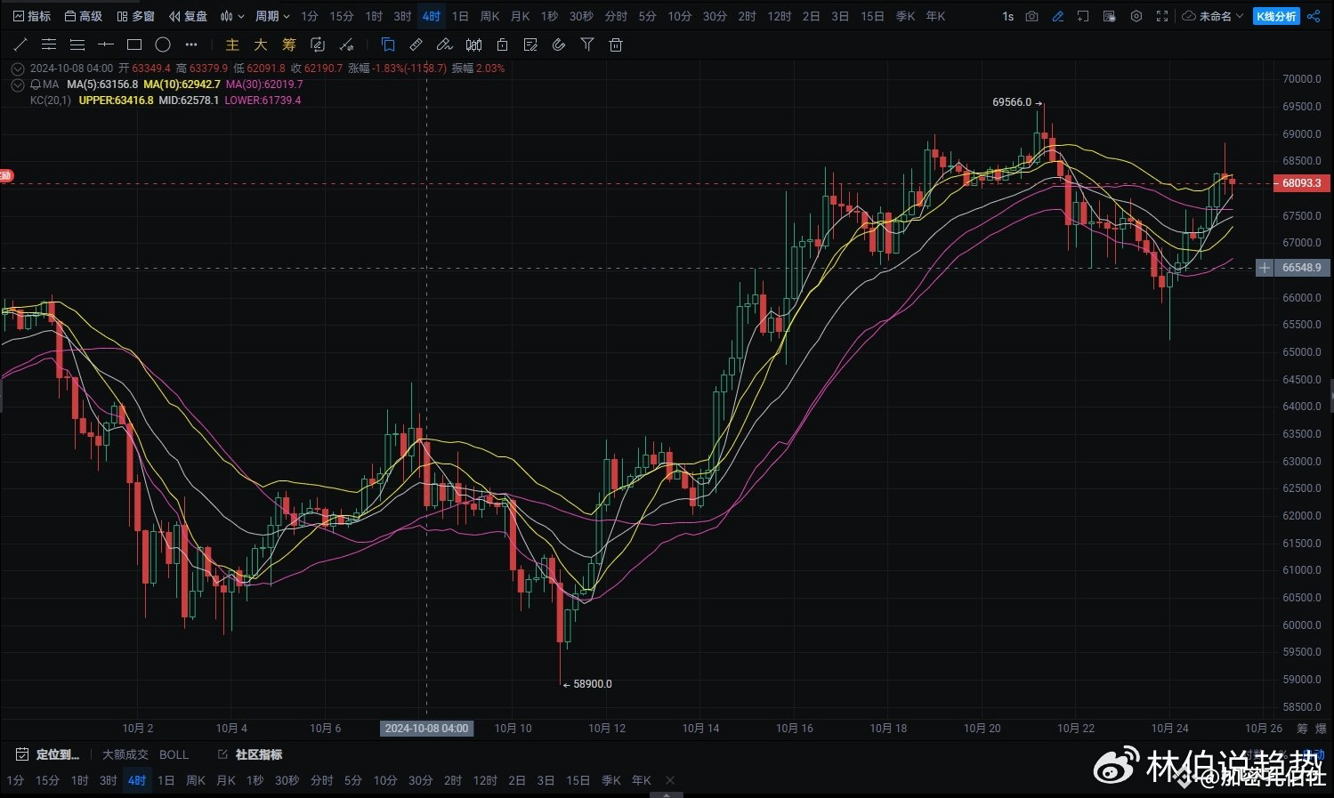1334x798 pixels.
Task: Toggle the pencil drawing mode icon
Action: coord(1057,16)
